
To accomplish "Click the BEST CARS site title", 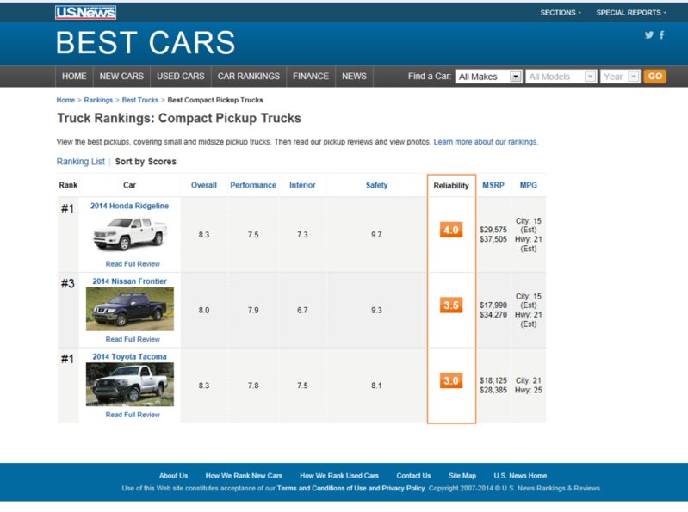I will pyautogui.click(x=146, y=43).
